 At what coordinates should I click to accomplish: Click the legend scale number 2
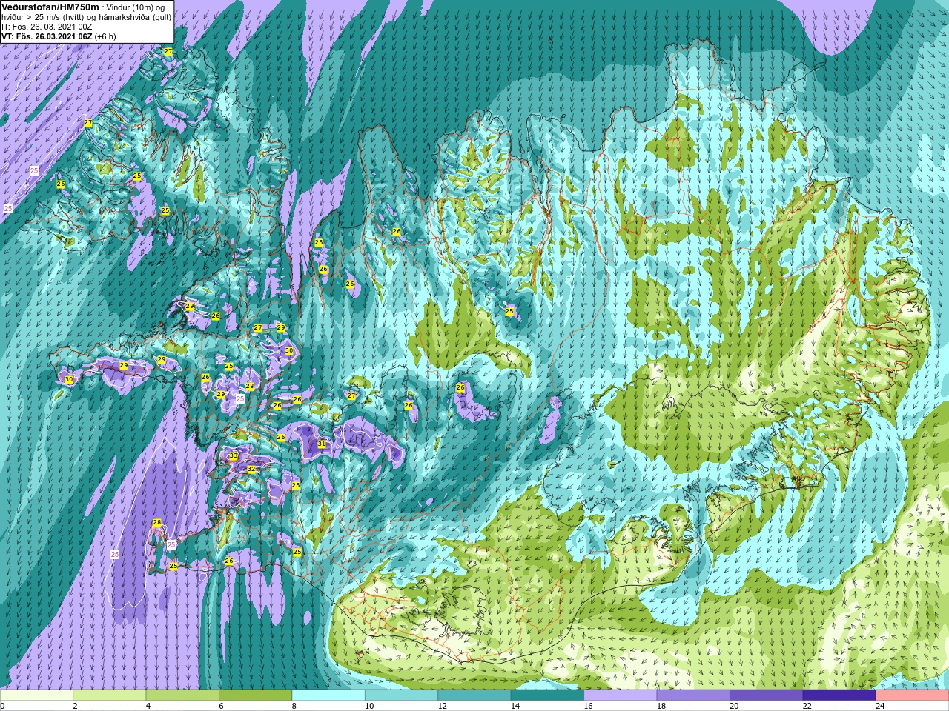tap(75, 707)
